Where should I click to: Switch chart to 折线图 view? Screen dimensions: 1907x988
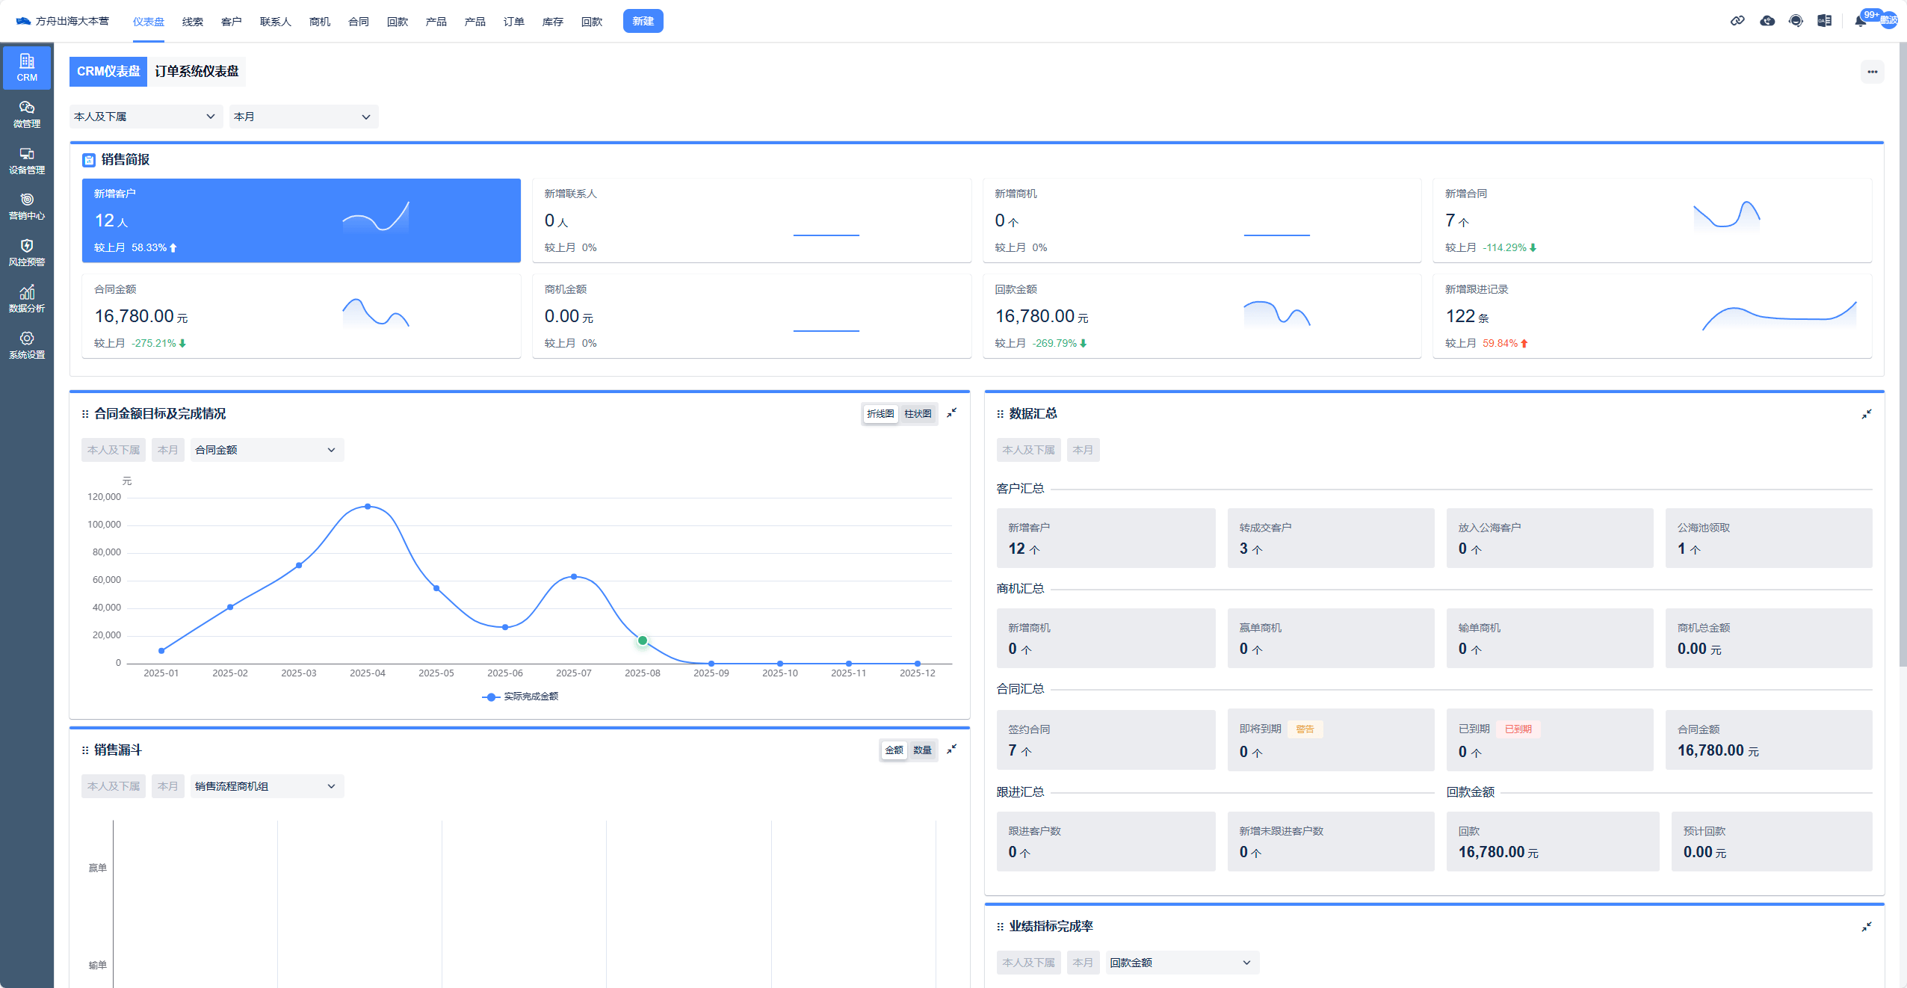pyautogui.click(x=880, y=414)
